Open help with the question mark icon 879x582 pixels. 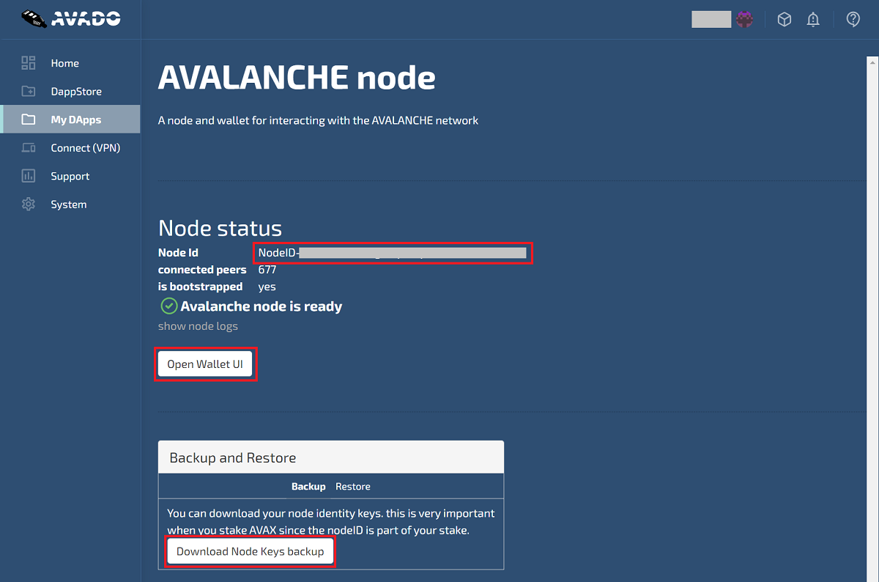tap(853, 20)
